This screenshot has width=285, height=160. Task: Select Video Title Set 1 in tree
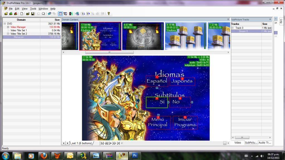pyautogui.click(x=19, y=30)
